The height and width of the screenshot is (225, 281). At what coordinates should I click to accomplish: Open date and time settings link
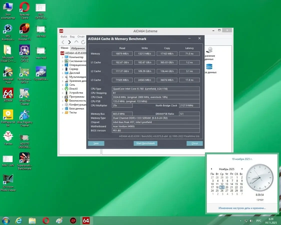pyautogui.click(x=242, y=208)
